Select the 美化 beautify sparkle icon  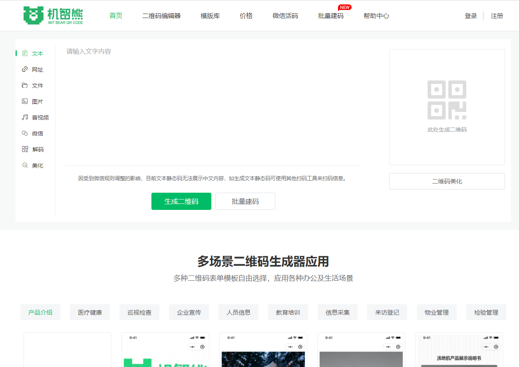click(25, 165)
